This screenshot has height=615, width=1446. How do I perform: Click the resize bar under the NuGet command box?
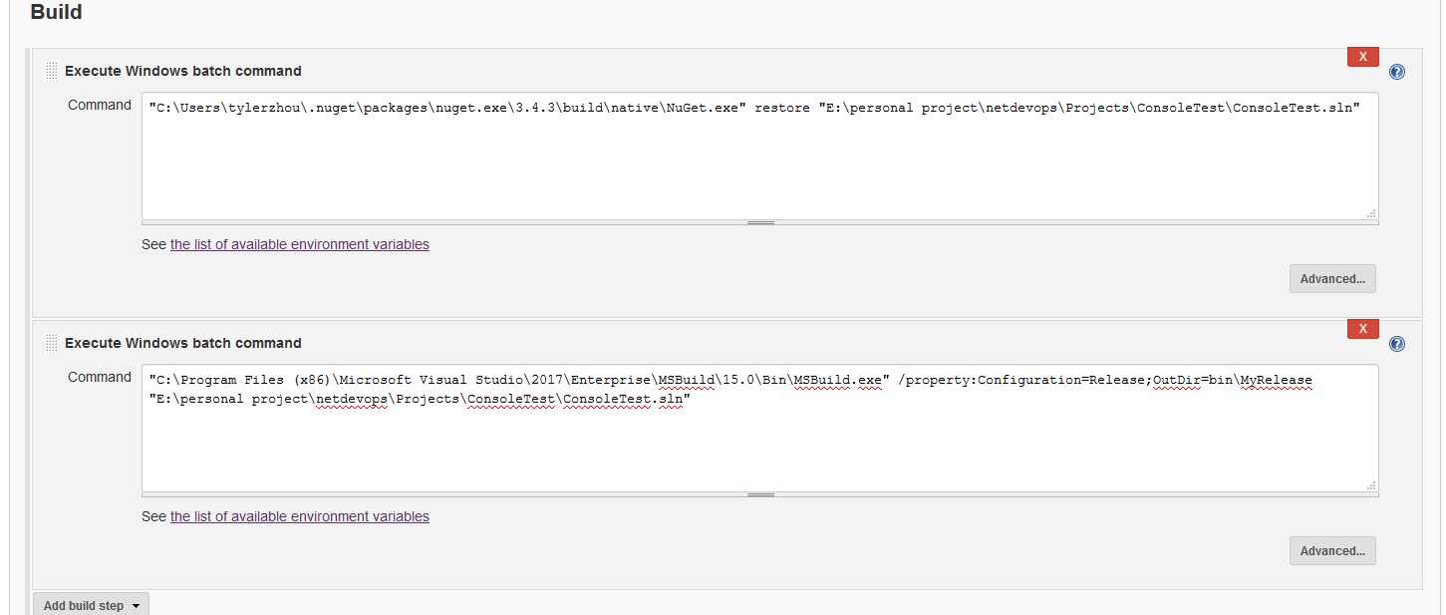(x=760, y=222)
